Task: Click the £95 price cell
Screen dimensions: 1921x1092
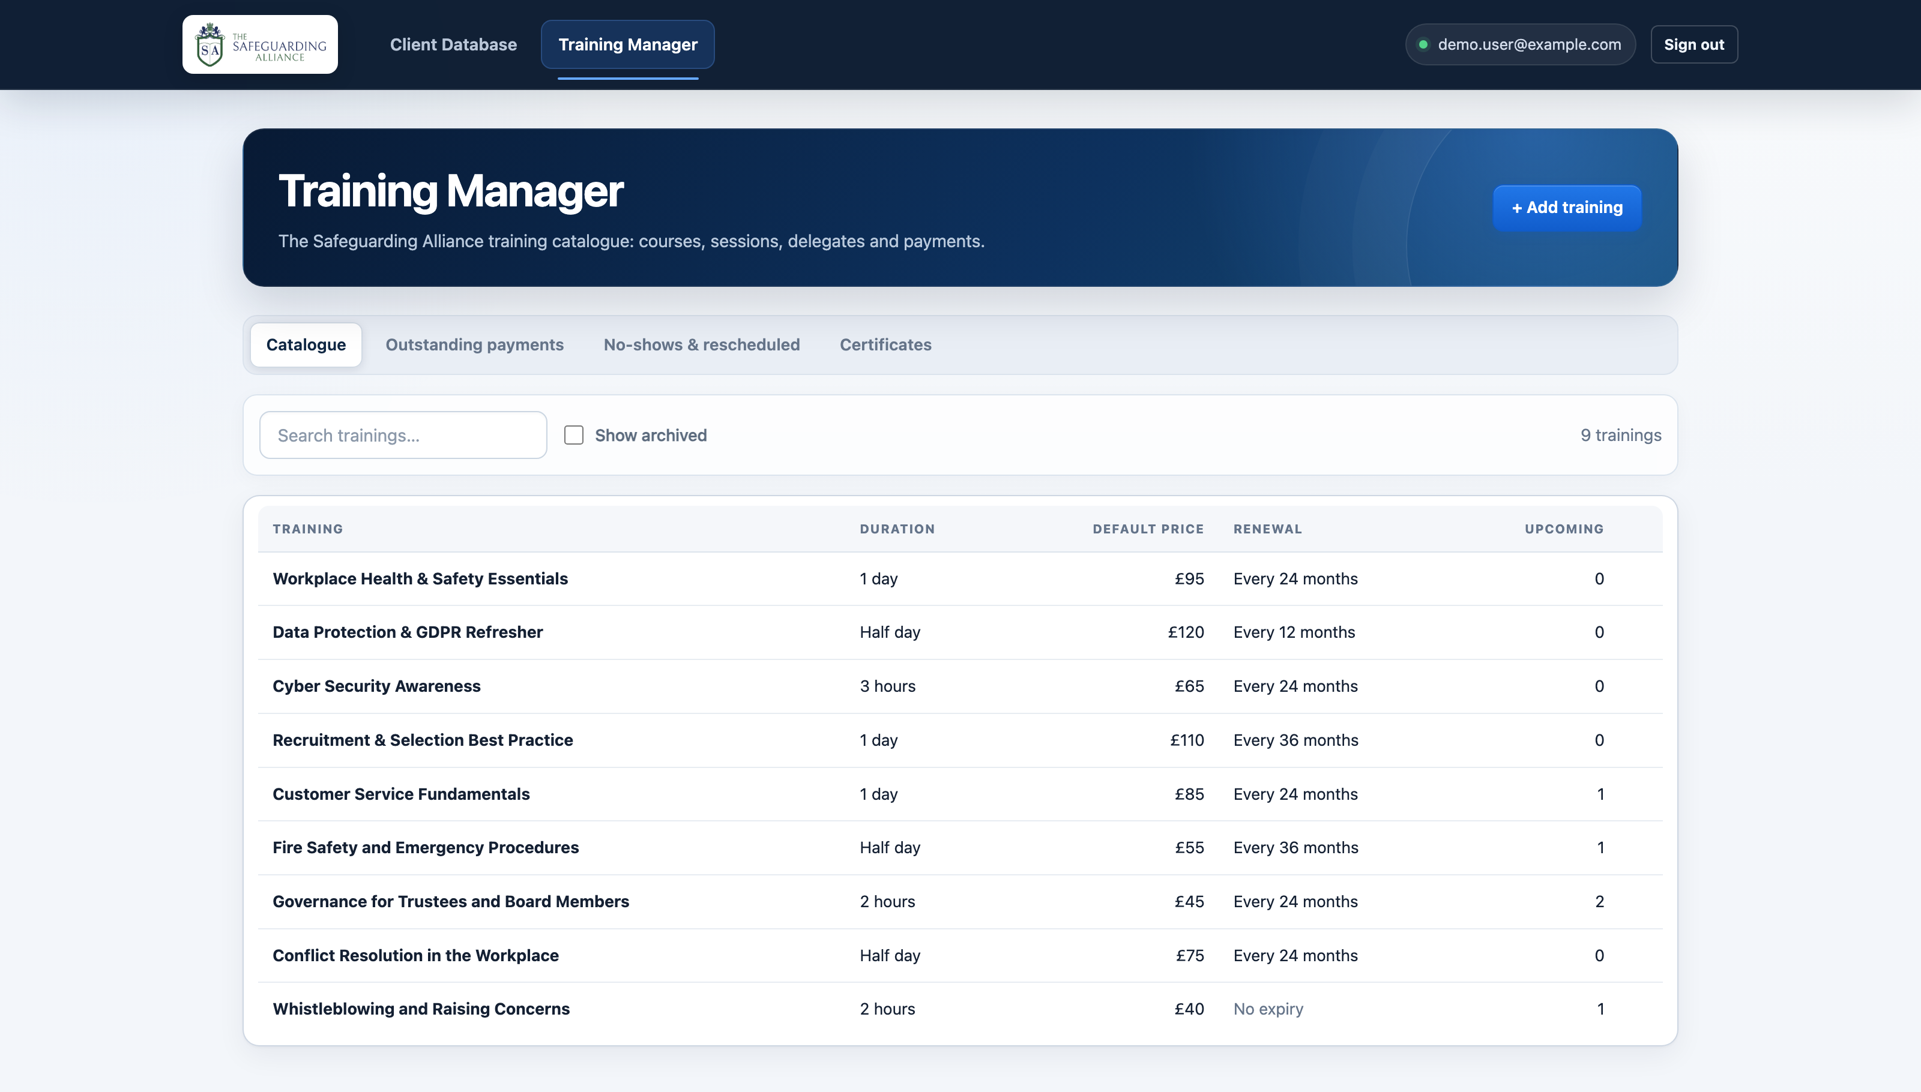Action: click(1189, 579)
